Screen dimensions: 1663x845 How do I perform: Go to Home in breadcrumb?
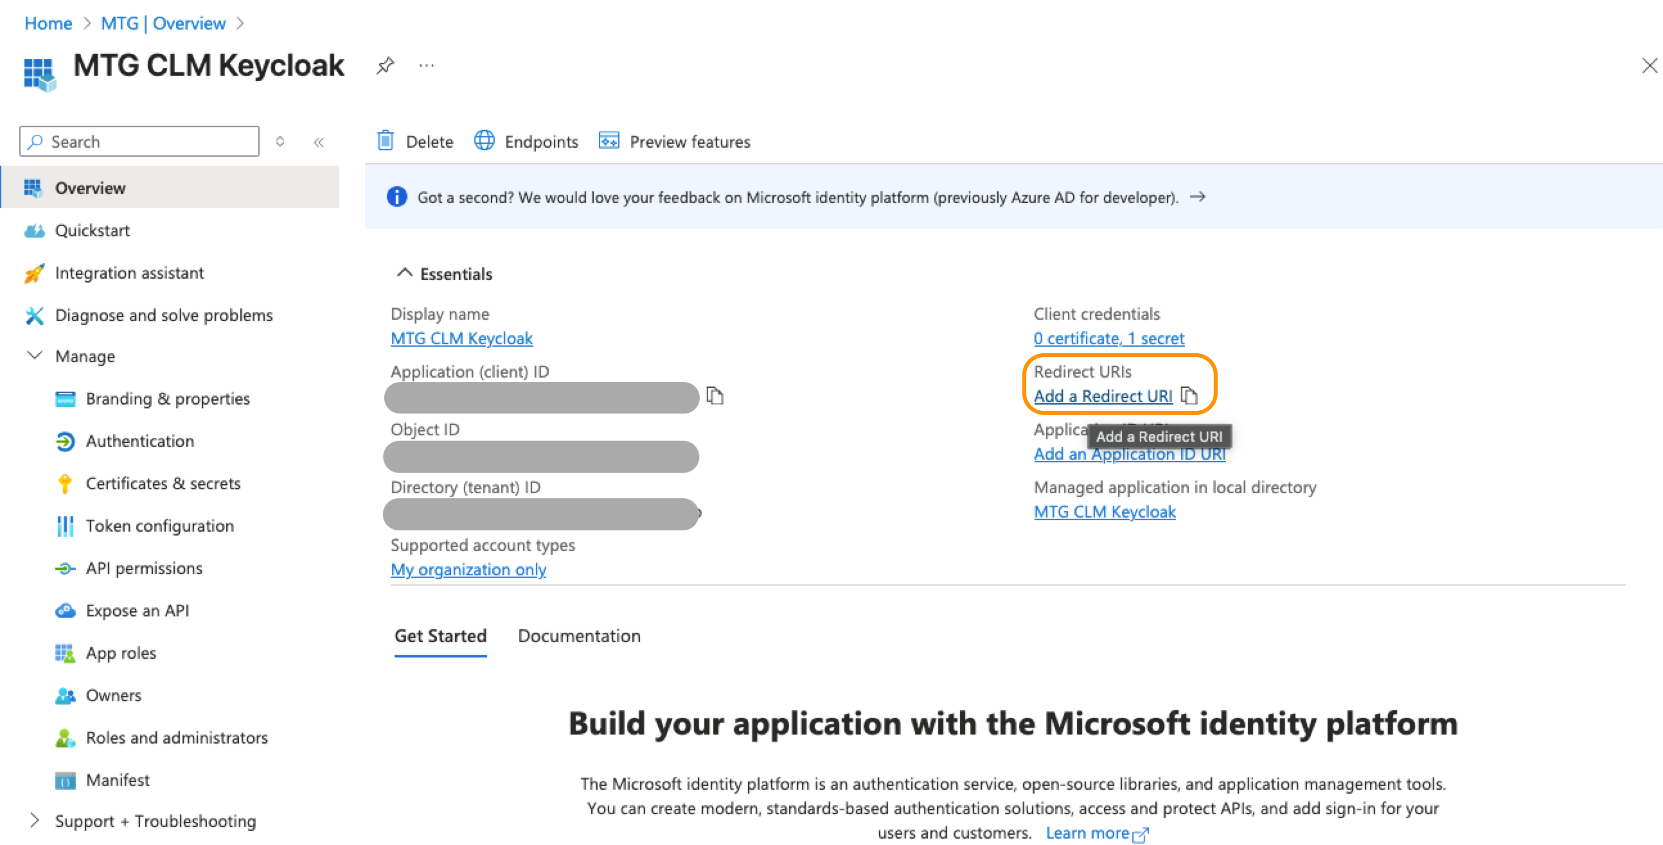coord(48,23)
